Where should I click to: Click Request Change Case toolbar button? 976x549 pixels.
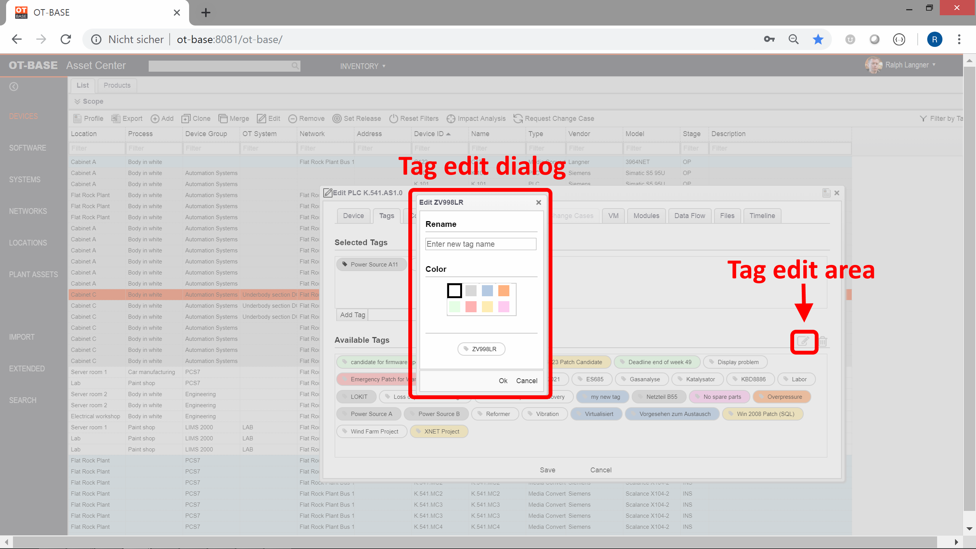pos(554,119)
